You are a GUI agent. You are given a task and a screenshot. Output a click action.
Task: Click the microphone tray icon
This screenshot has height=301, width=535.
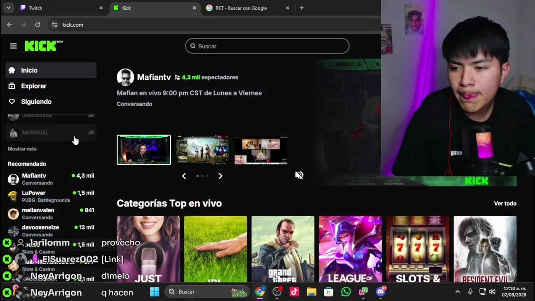point(470,292)
